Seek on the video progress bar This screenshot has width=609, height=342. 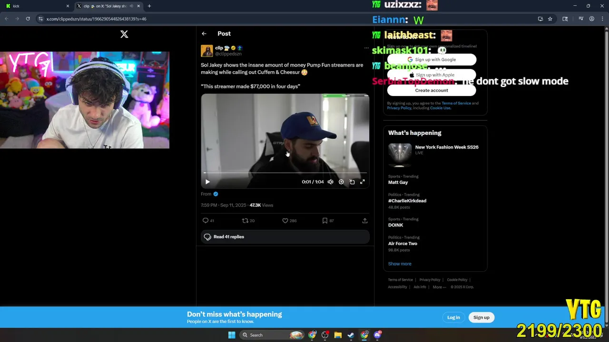pyautogui.click(x=285, y=173)
